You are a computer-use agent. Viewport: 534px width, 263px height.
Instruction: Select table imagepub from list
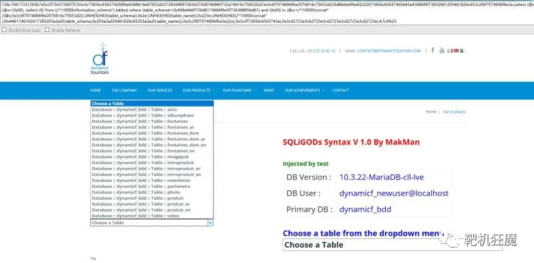152,156
